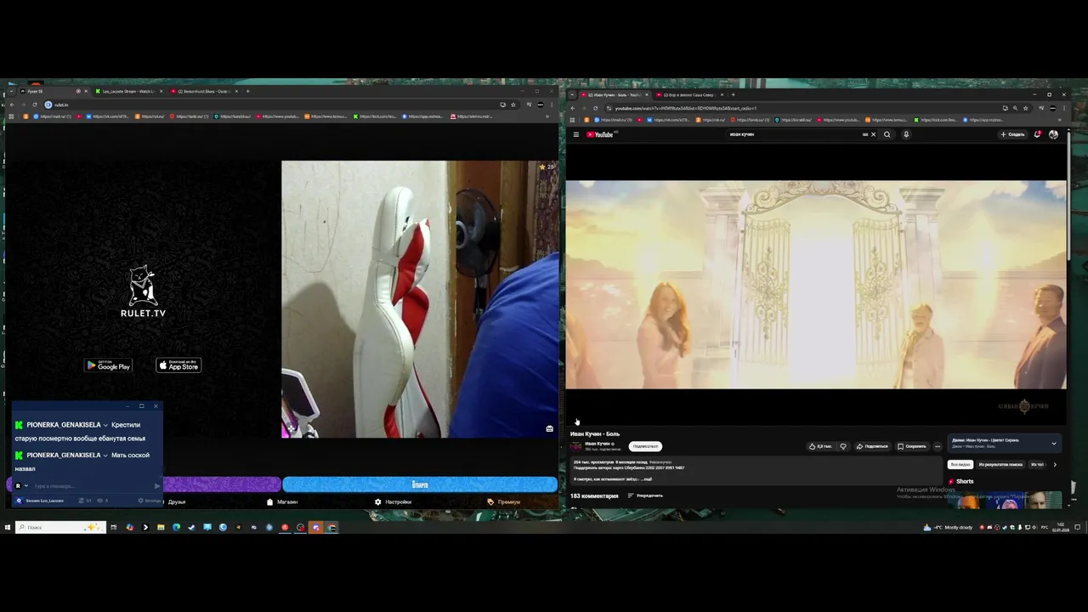Like the Иван Кучин - Боль video

[x=820, y=446]
